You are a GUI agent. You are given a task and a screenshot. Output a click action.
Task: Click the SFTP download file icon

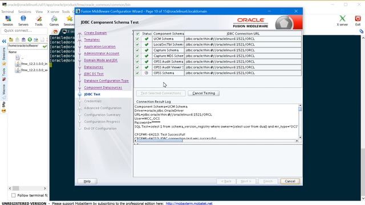[17, 39]
